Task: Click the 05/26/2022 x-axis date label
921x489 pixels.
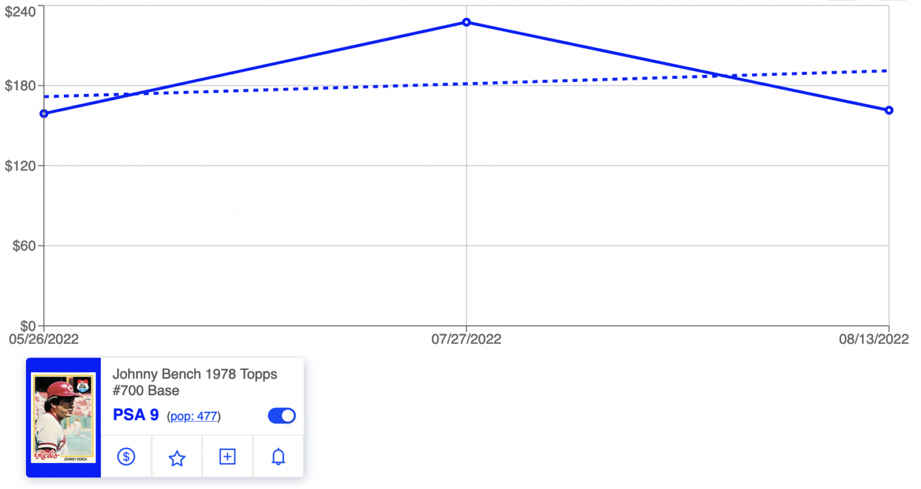Action: (x=44, y=339)
